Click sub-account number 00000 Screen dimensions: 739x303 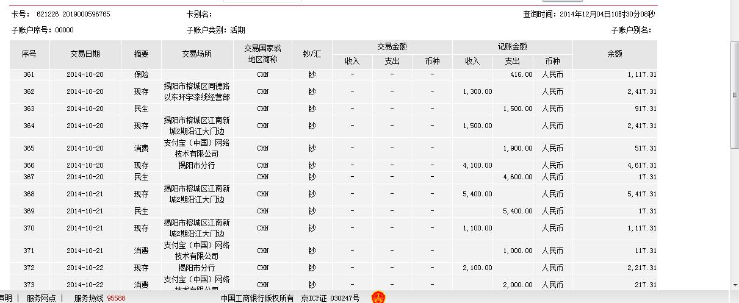pyautogui.click(x=64, y=30)
